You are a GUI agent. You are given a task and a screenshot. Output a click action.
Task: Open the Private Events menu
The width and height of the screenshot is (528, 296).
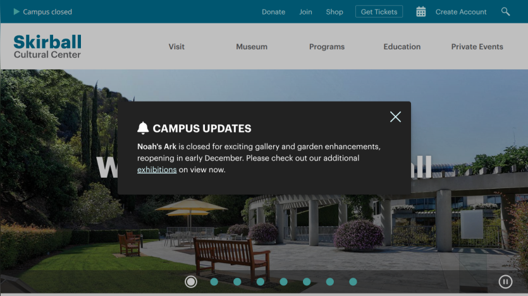[x=477, y=47]
